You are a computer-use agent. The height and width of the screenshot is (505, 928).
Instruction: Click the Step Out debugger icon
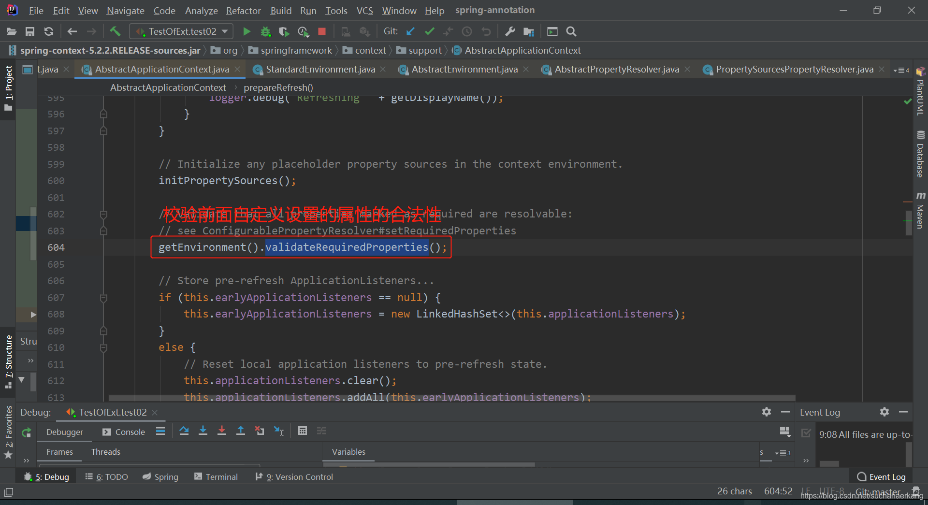(241, 431)
